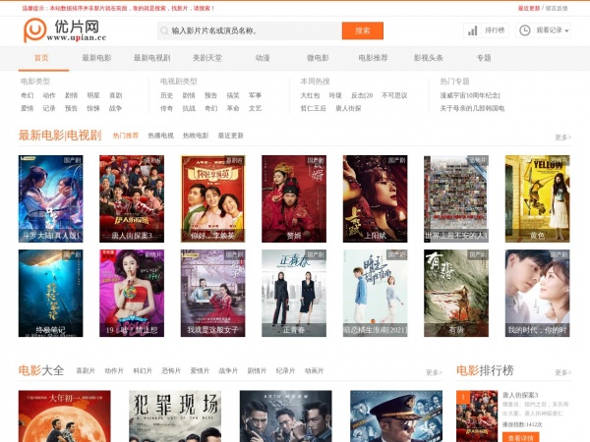Image resolution: width=590 pixels, height=442 pixels.
Task: Click 大红包 under 本周热搜
Action: pyautogui.click(x=310, y=95)
